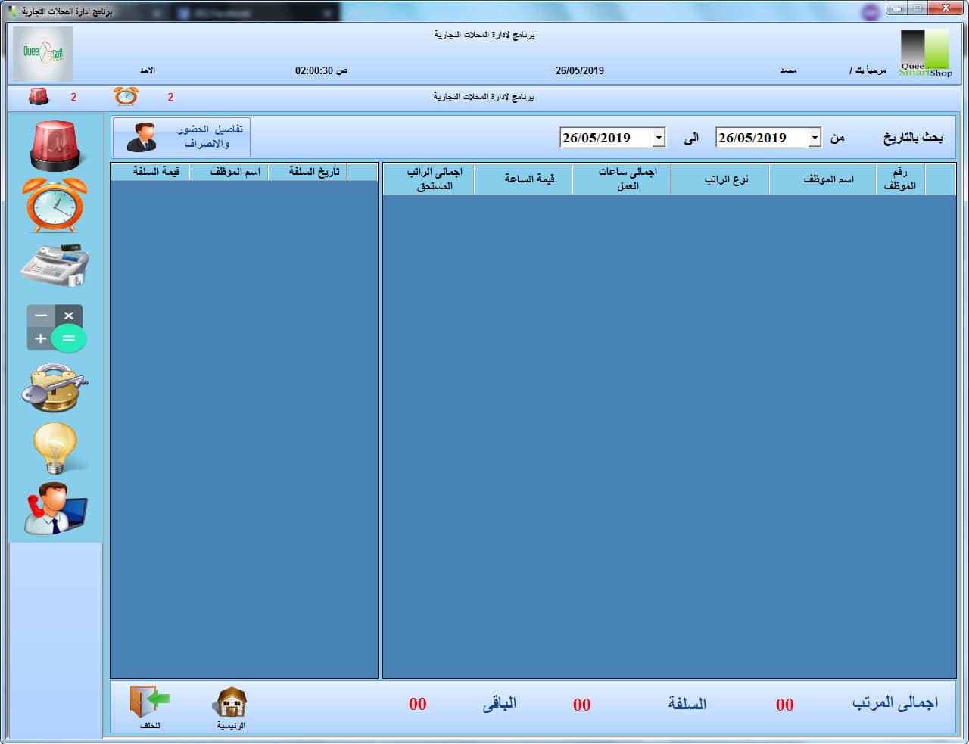Click the red alarm siren sidebar icon
969x744 pixels.
[55, 146]
